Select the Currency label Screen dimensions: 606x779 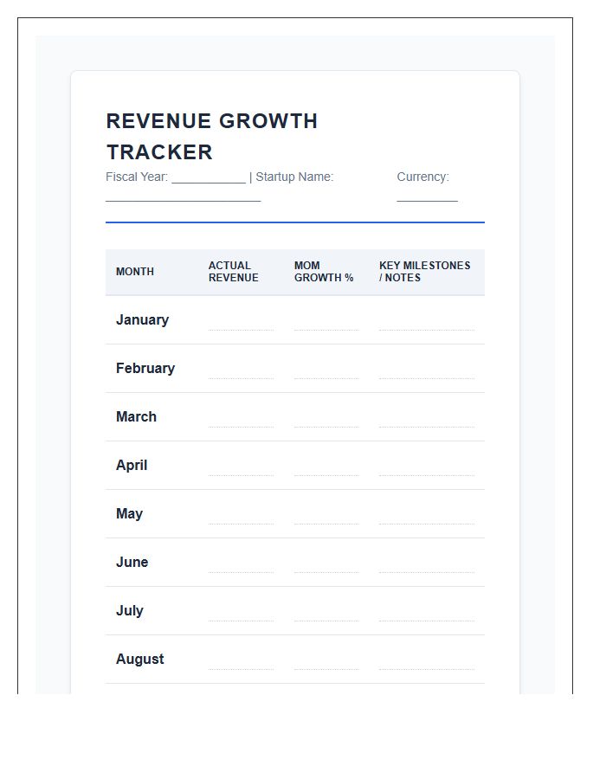tap(422, 177)
